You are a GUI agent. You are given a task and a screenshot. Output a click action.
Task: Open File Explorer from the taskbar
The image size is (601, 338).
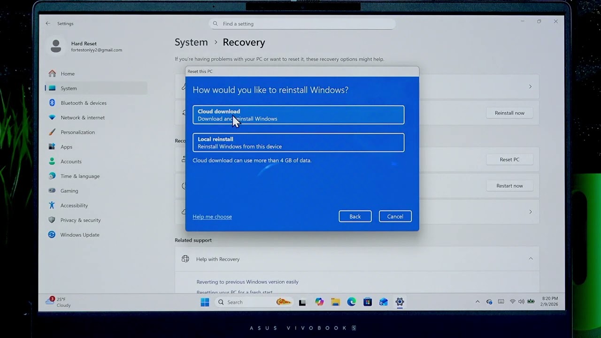coord(335,302)
